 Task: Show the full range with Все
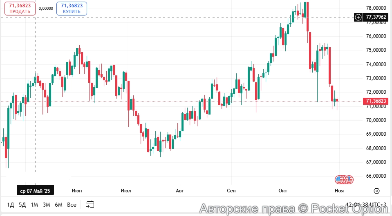pos(72,205)
